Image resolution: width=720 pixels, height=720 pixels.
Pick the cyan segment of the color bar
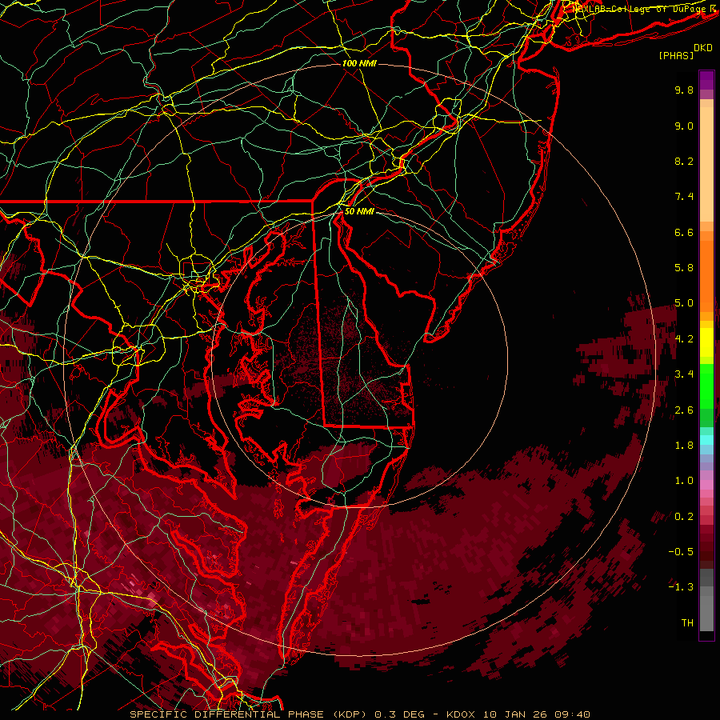706,440
